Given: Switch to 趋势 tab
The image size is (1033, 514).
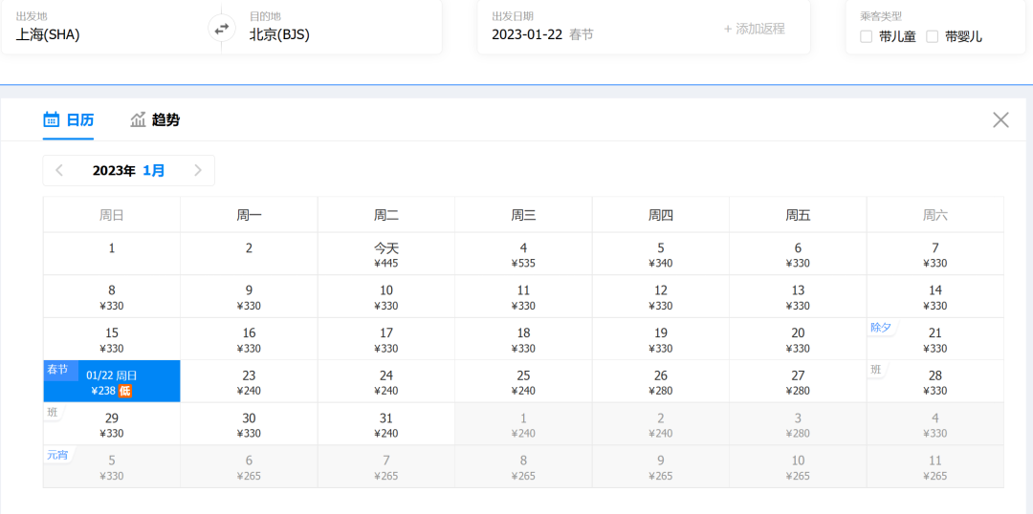Looking at the screenshot, I should point(156,119).
